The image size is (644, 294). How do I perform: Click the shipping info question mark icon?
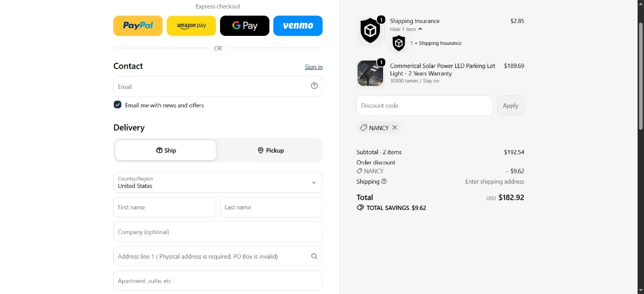tap(384, 182)
